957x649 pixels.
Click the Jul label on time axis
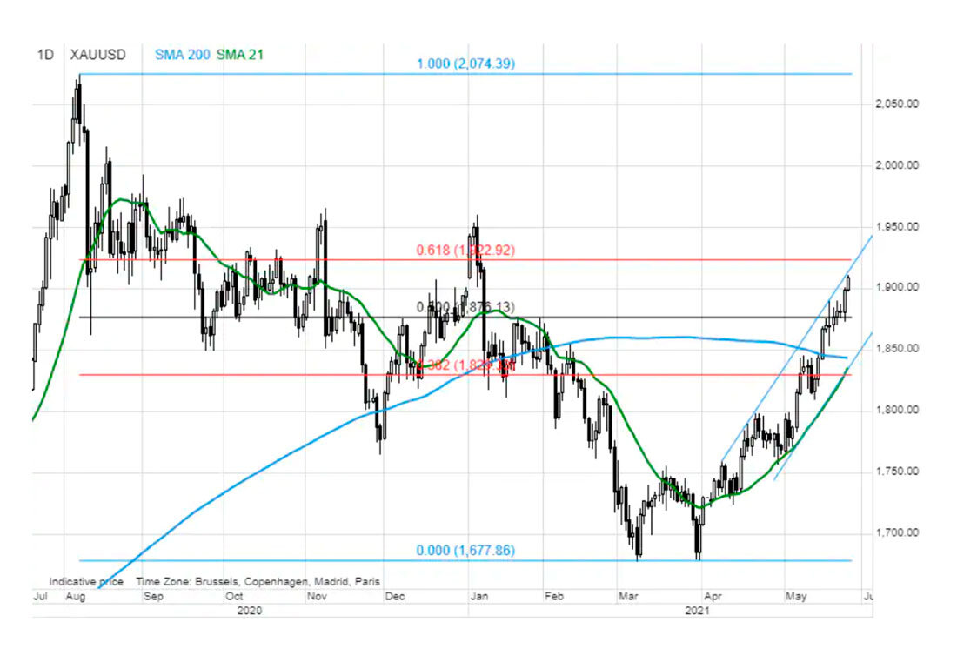[40, 597]
